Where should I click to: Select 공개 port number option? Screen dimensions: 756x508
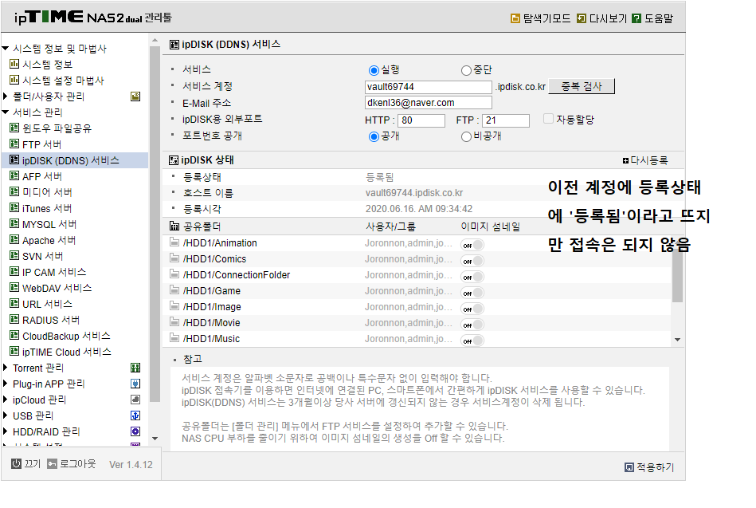pos(374,136)
